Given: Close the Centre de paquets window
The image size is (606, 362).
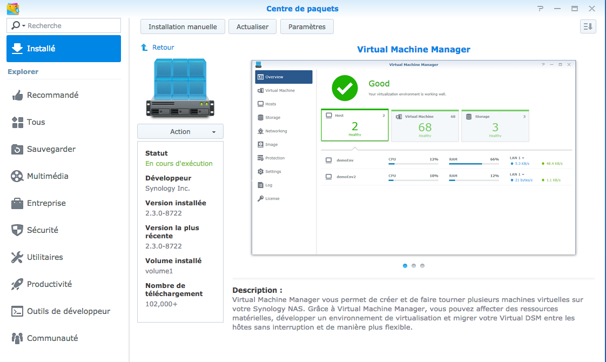Looking at the screenshot, I should coord(592,9).
